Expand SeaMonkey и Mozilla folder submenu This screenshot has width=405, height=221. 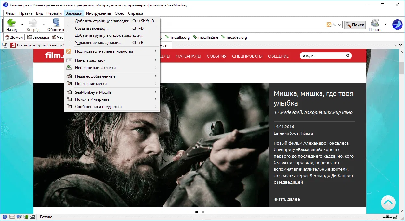[x=112, y=92]
